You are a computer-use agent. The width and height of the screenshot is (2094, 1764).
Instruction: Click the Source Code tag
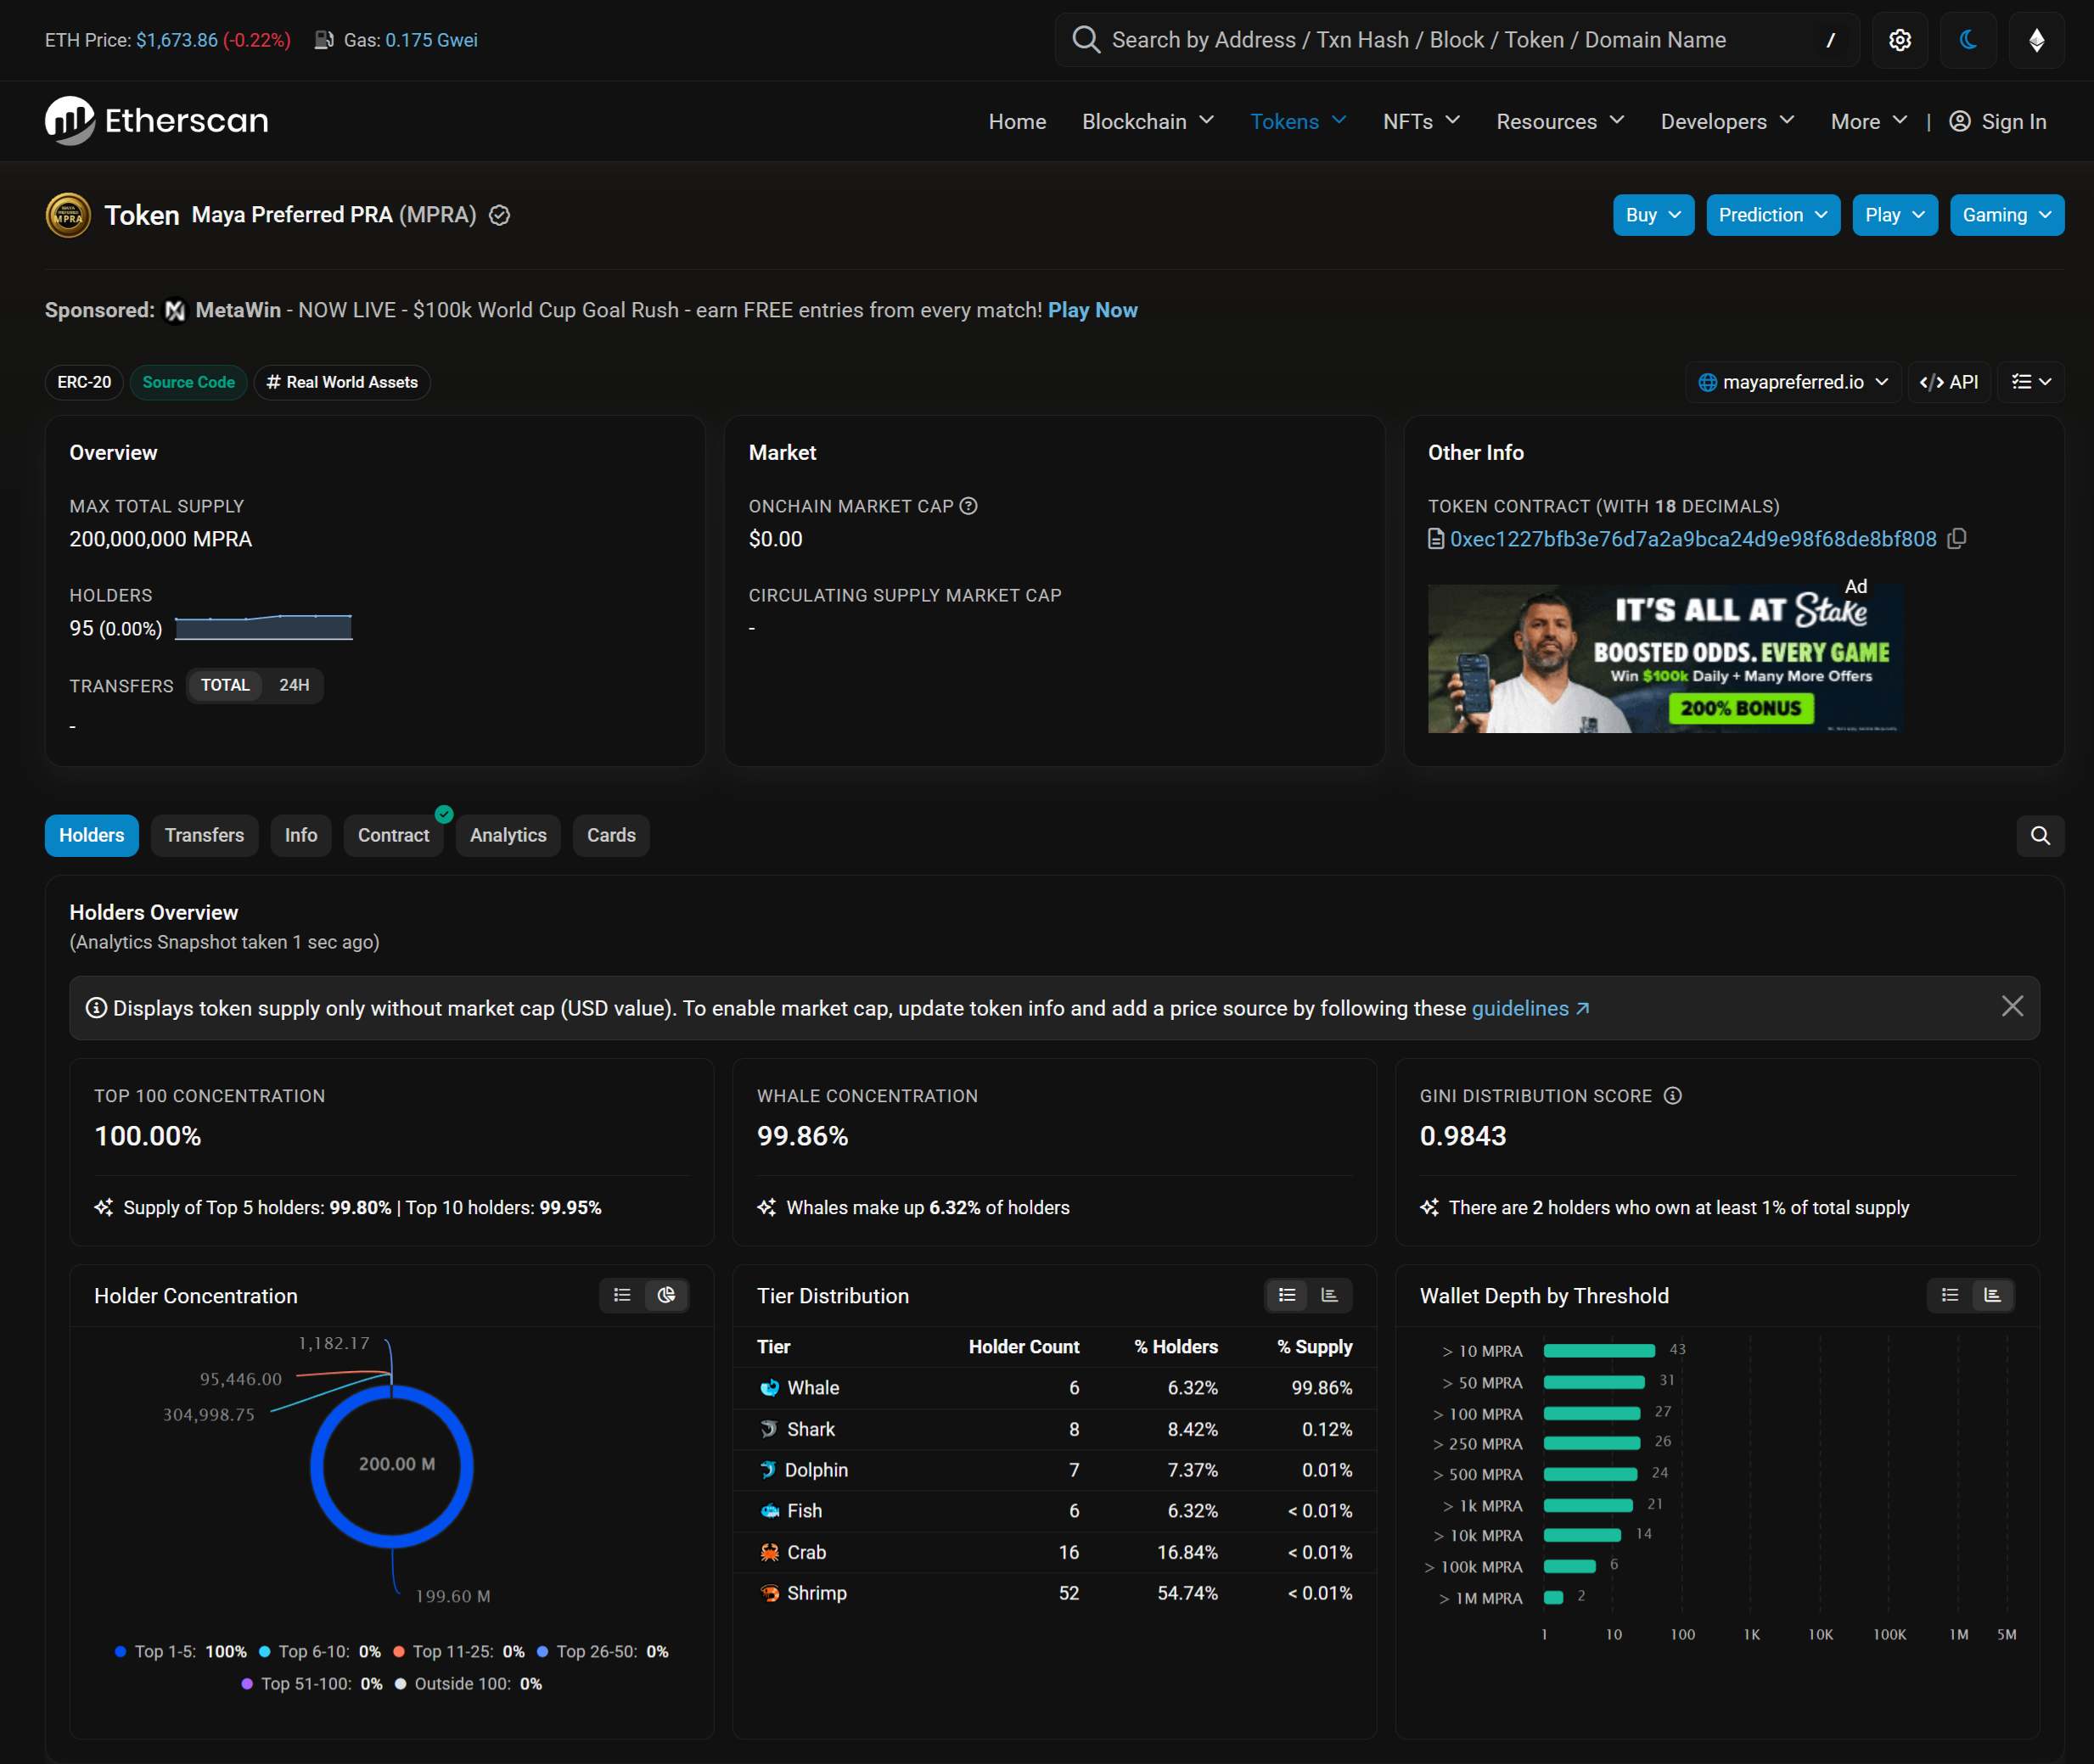(188, 383)
